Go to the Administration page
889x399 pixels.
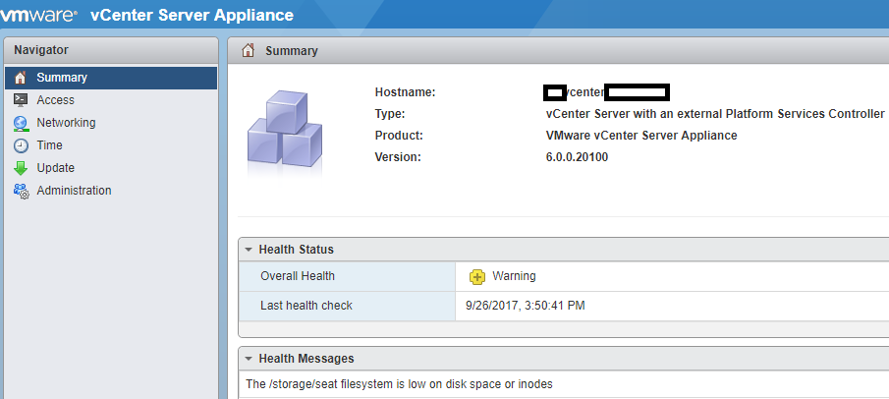coord(111,191)
